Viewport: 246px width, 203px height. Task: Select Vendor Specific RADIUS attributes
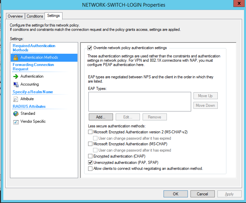[33, 121]
